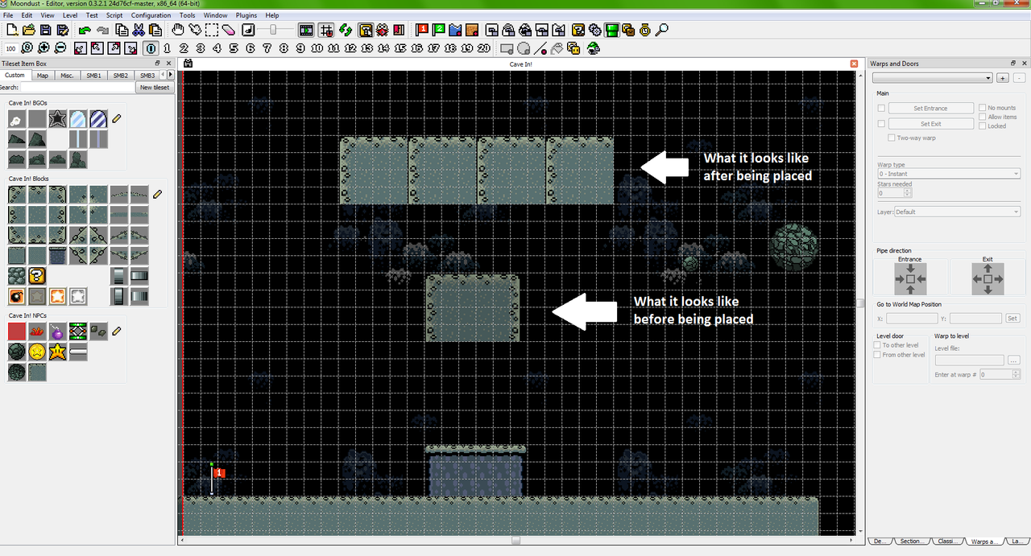The image size is (1031, 556).
Task: Enable the Allow items checkbox
Action: (982, 117)
